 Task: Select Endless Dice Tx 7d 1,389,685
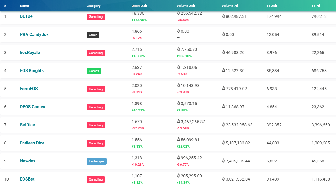pos(321,143)
